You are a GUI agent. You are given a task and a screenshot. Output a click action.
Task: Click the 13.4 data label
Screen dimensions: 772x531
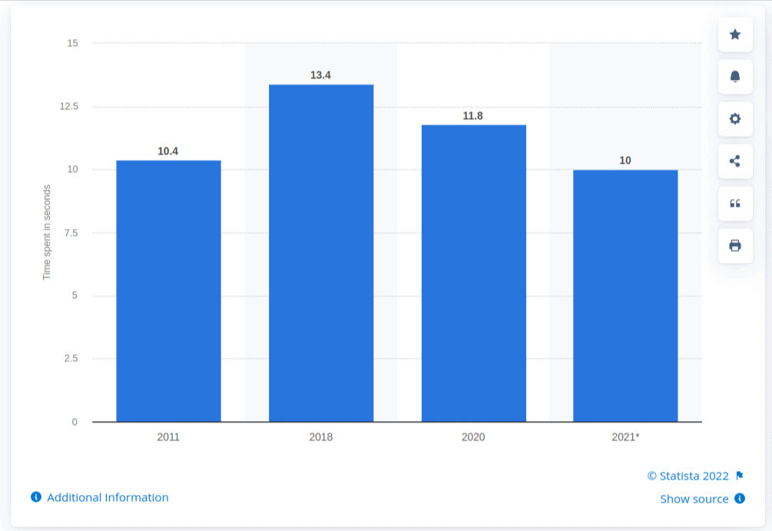320,75
